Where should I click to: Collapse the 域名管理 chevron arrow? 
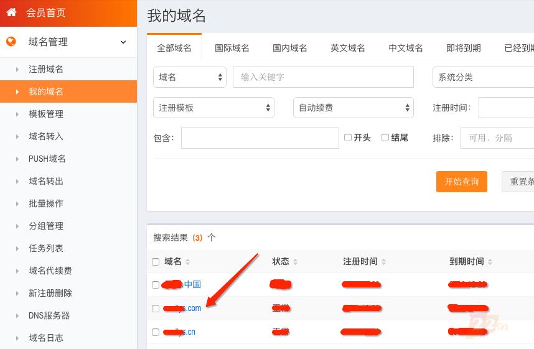tap(123, 42)
